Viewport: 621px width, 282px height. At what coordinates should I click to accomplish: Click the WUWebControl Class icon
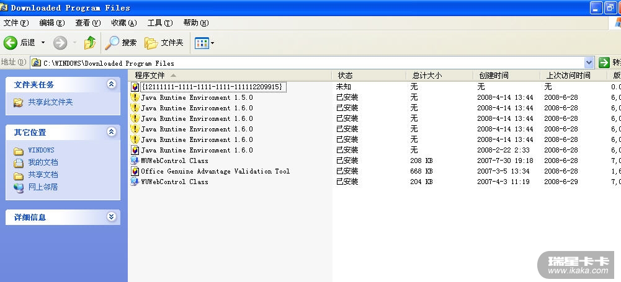tap(135, 182)
